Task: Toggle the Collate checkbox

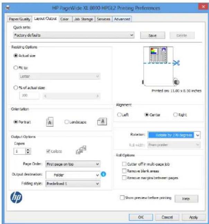Action: [48, 151]
